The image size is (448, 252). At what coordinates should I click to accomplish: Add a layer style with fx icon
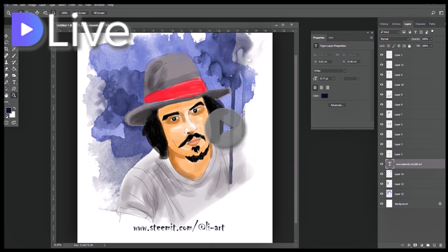409,245
